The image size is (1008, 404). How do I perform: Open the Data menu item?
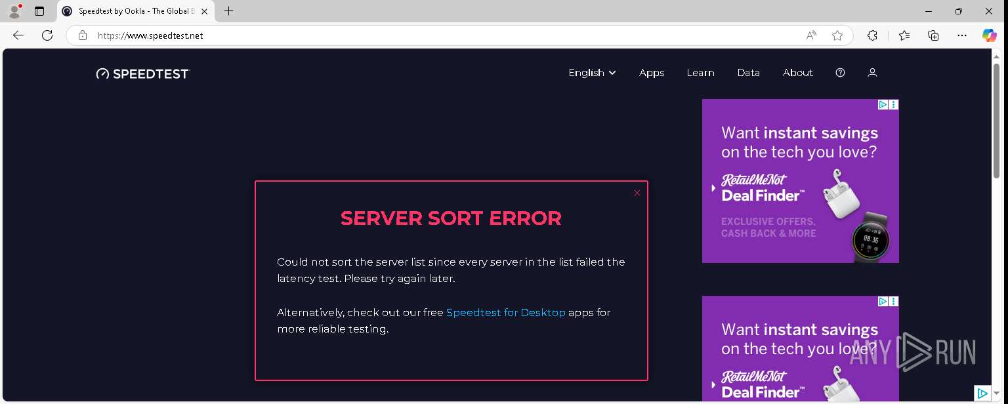tap(748, 73)
